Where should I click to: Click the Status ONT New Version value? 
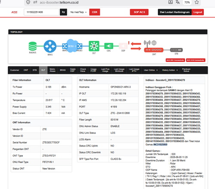click(x=49, y=168)
